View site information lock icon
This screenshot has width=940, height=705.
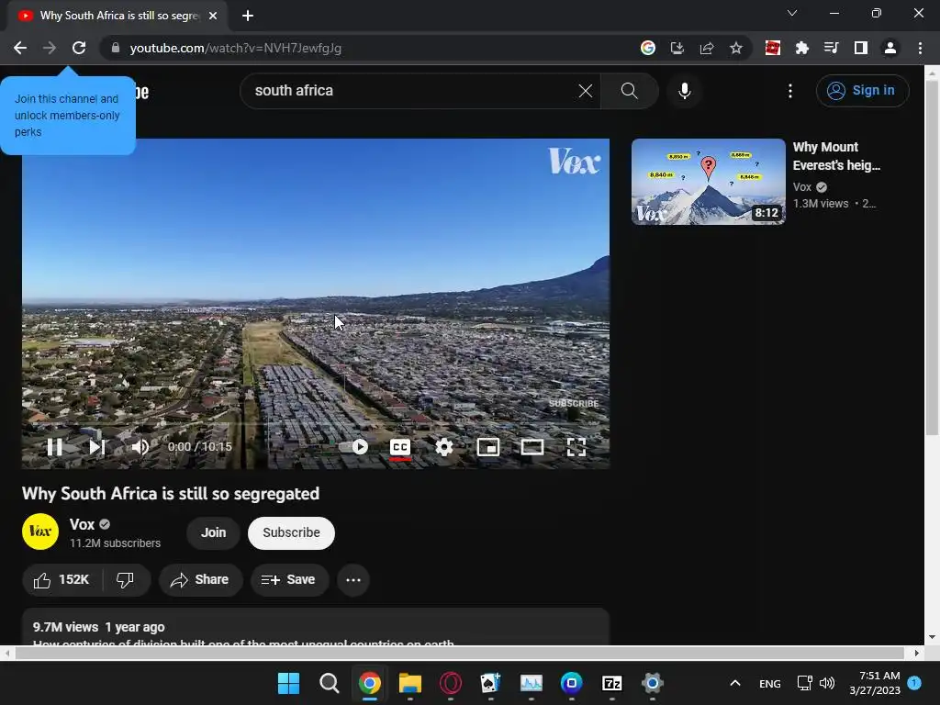click(x=116, y=48)
